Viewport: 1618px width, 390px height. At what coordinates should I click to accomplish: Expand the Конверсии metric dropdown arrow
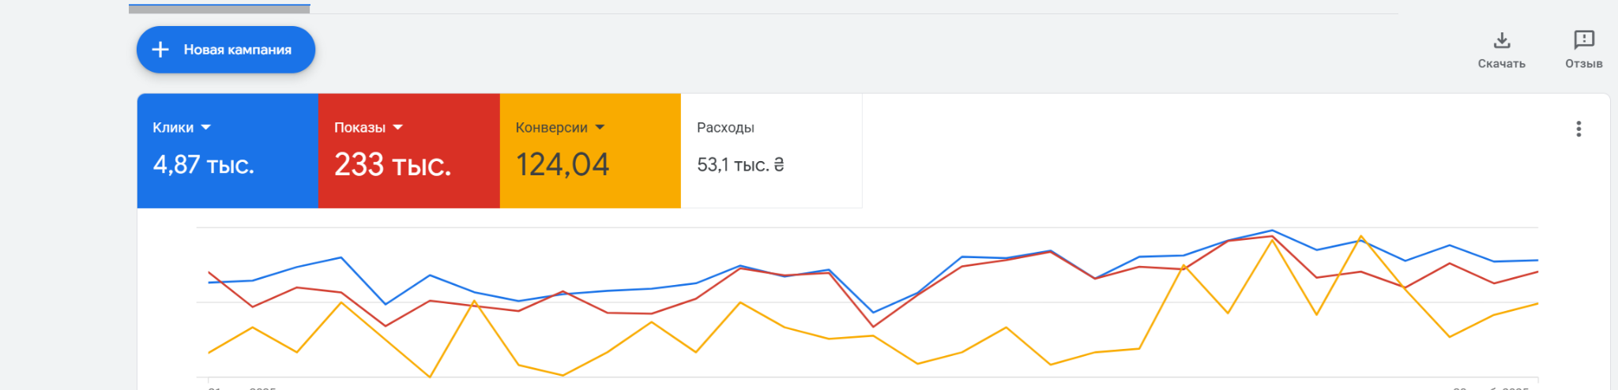pyautogui.click(x=600, y=127)
